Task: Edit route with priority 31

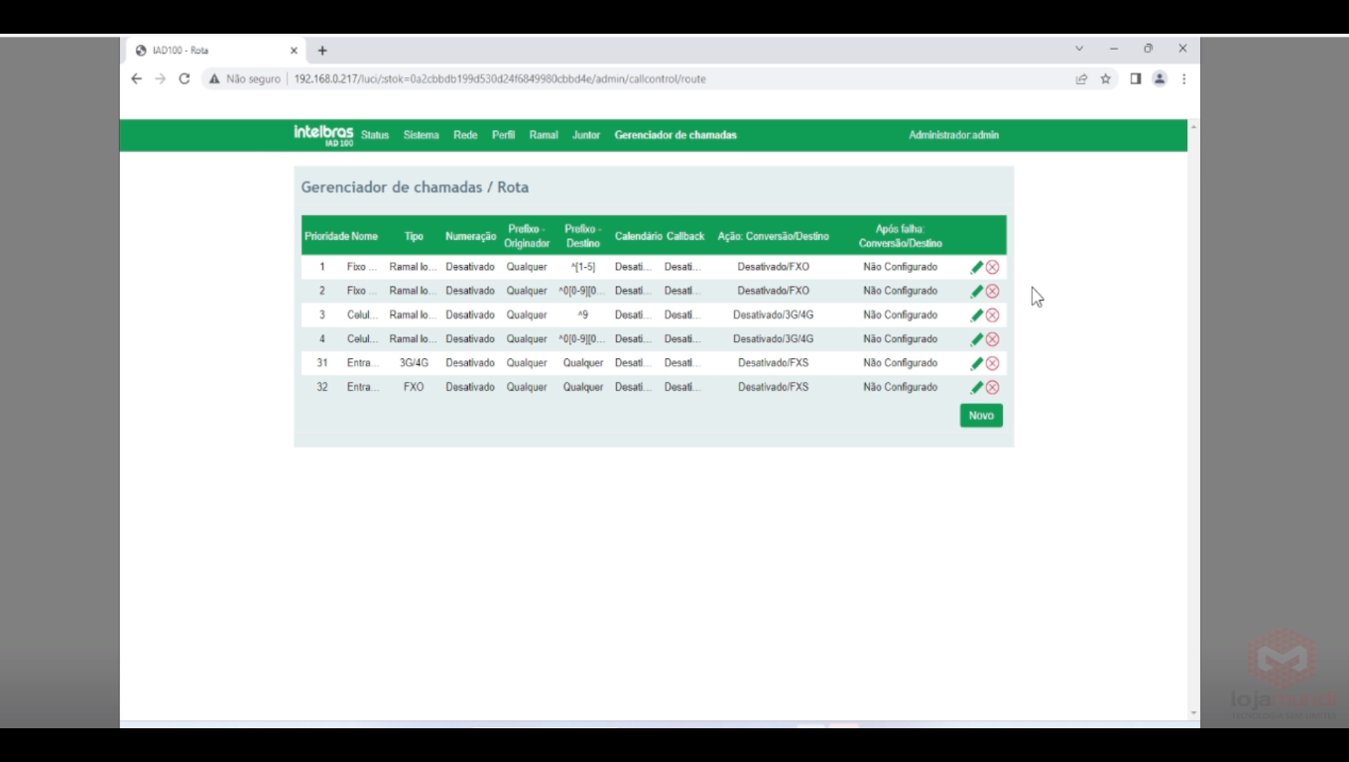Action: [977, 363]
